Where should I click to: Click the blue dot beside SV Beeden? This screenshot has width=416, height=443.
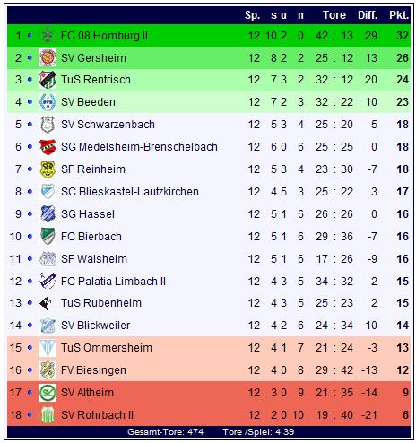tap(30, 102)
